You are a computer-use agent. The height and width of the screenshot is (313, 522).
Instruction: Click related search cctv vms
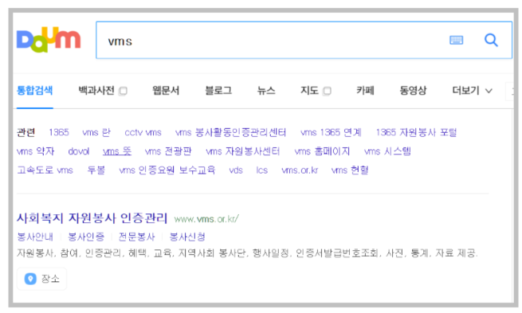(x=143, y=132)
